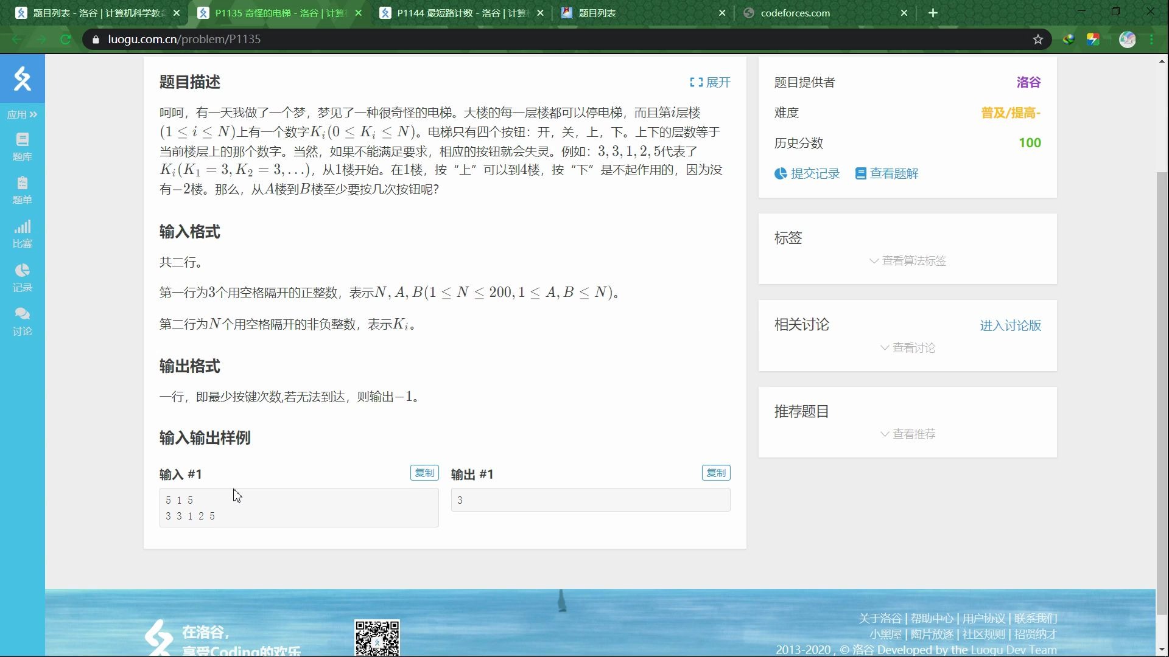Expand 查看推荐 recommended problems
Screen dimensions: 1169x657
pos(908,434)
